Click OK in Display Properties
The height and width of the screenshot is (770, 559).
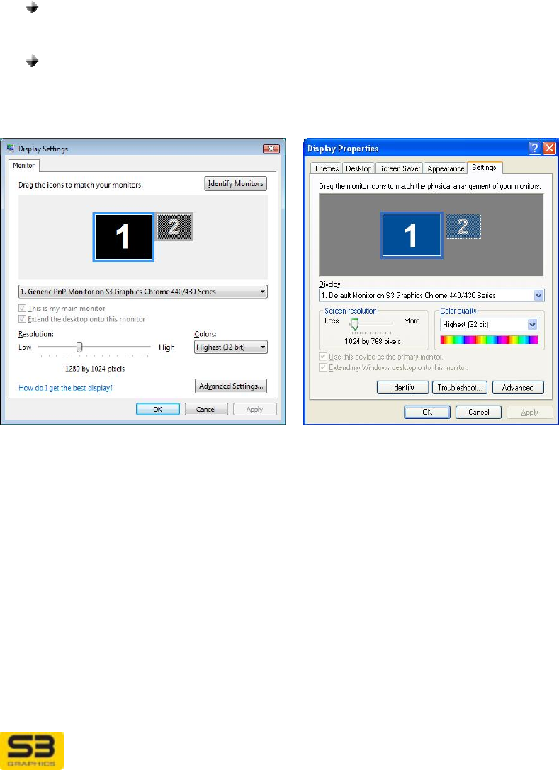tap(427, 412)
